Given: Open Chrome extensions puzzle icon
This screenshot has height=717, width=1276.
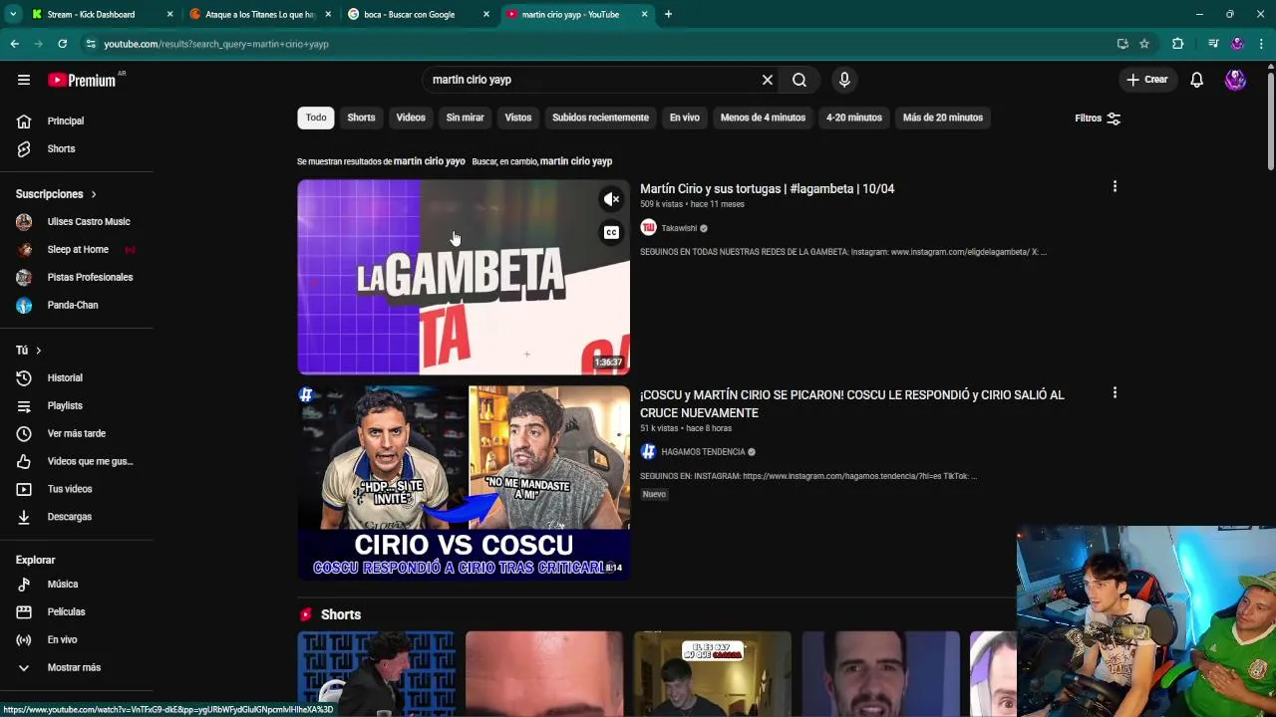Looking at the screenshot, I should pos(1177,44).
